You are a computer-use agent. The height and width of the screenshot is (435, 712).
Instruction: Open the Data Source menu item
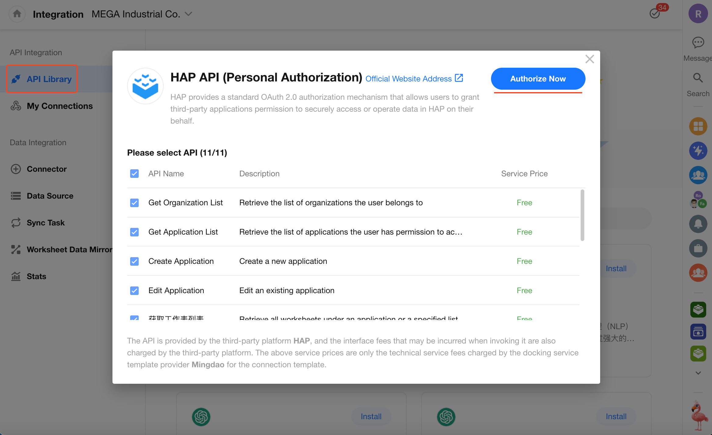click(50, 196)
